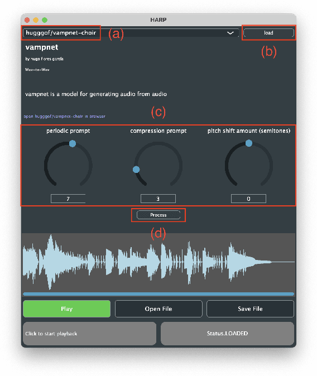Click the compression prompt knob handle
The height and width of the screenshot is (376, 317).
(136, 170)
